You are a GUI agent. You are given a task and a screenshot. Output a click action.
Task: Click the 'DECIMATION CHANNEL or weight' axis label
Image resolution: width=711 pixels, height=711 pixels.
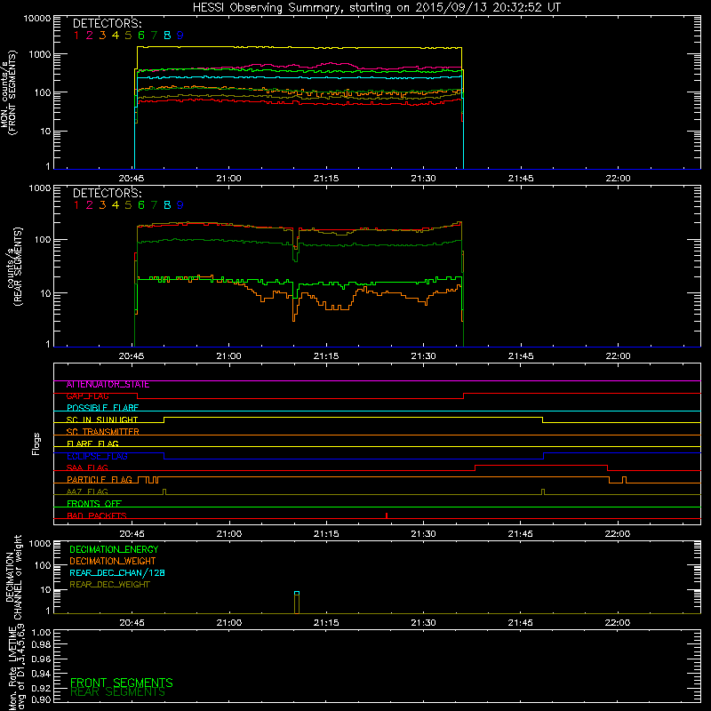click(x=13, y=577)
